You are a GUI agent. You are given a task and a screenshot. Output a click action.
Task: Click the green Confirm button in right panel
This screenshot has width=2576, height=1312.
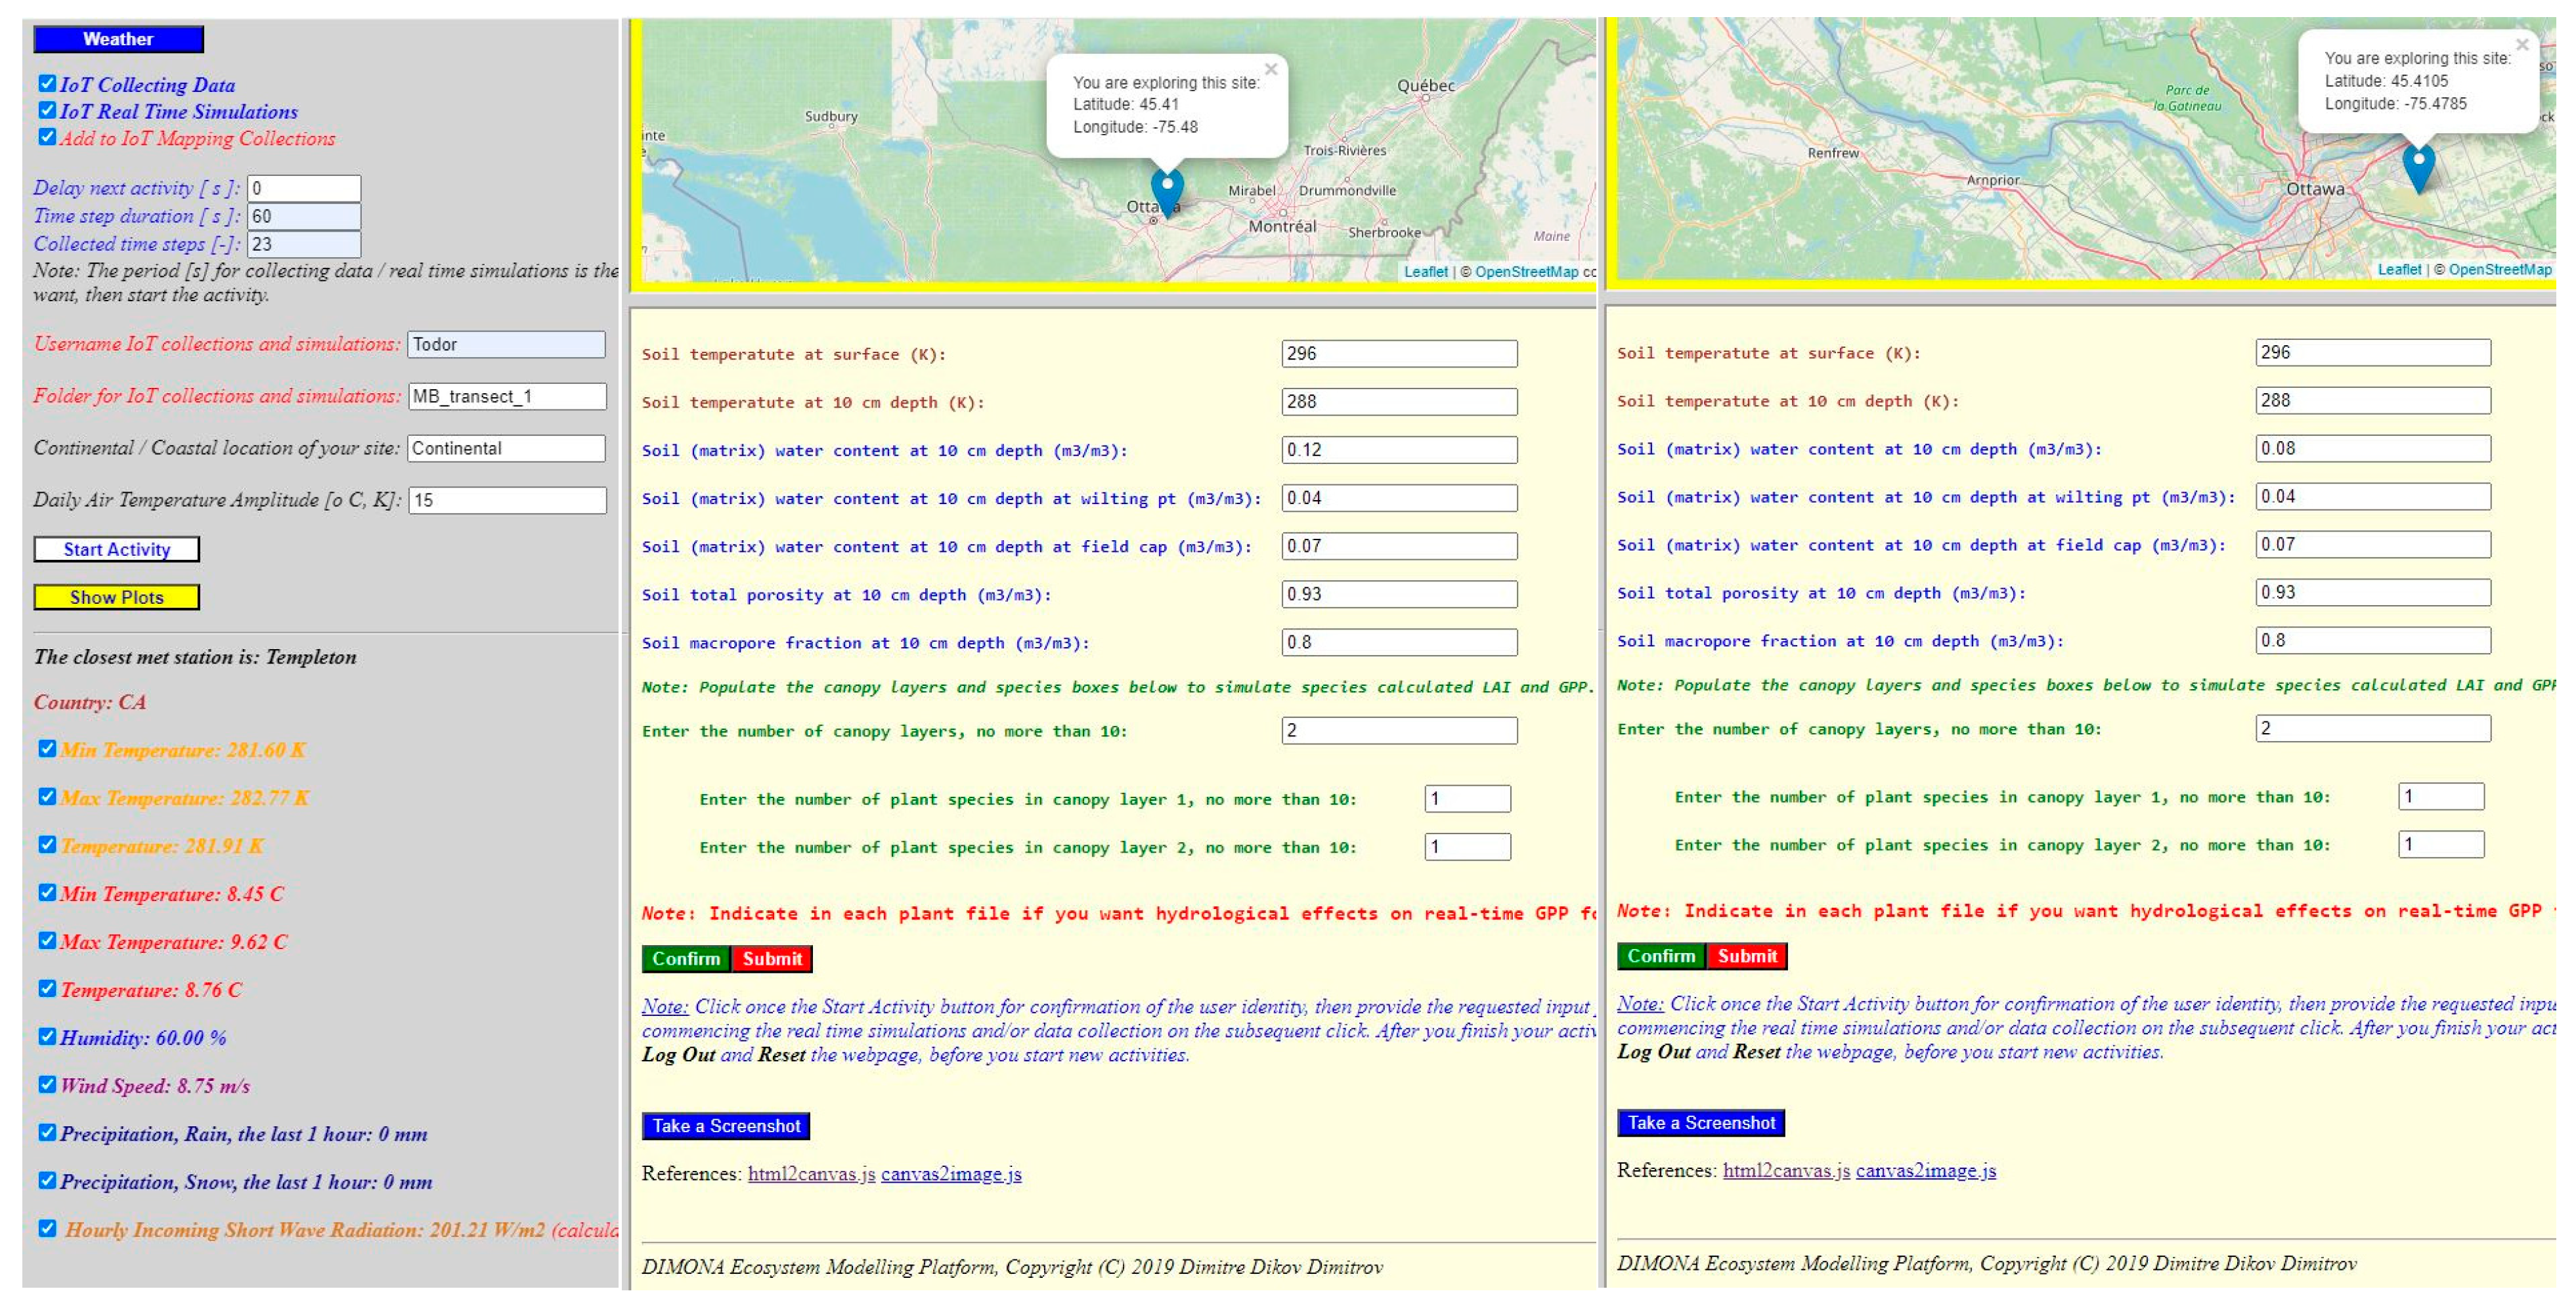coord(1661,956)
